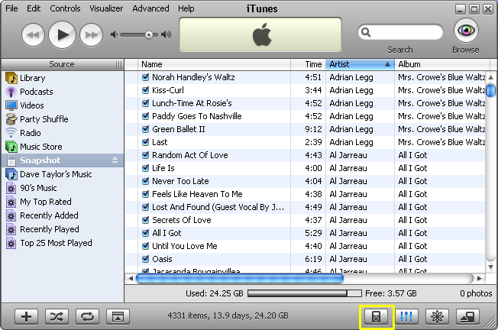Click the previous track rewind button
The image size is (498, 330).
tap(33, 34)
